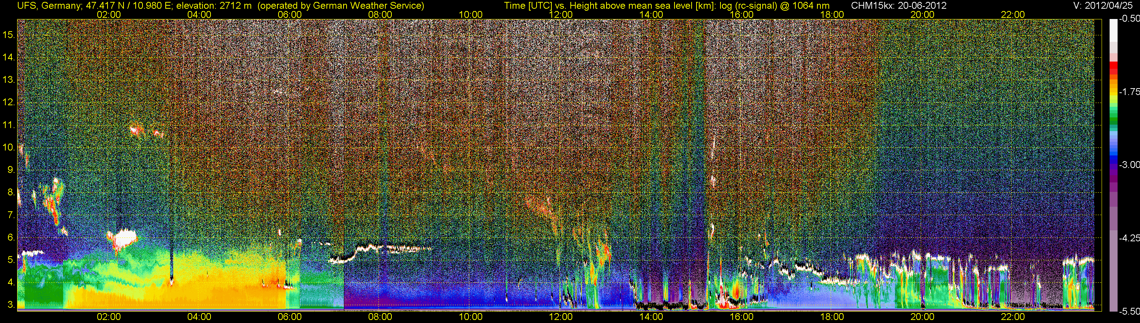Screen dimensions: 1140x323
Task: Click the 12:00 time label at top
Action: [561, 14]
